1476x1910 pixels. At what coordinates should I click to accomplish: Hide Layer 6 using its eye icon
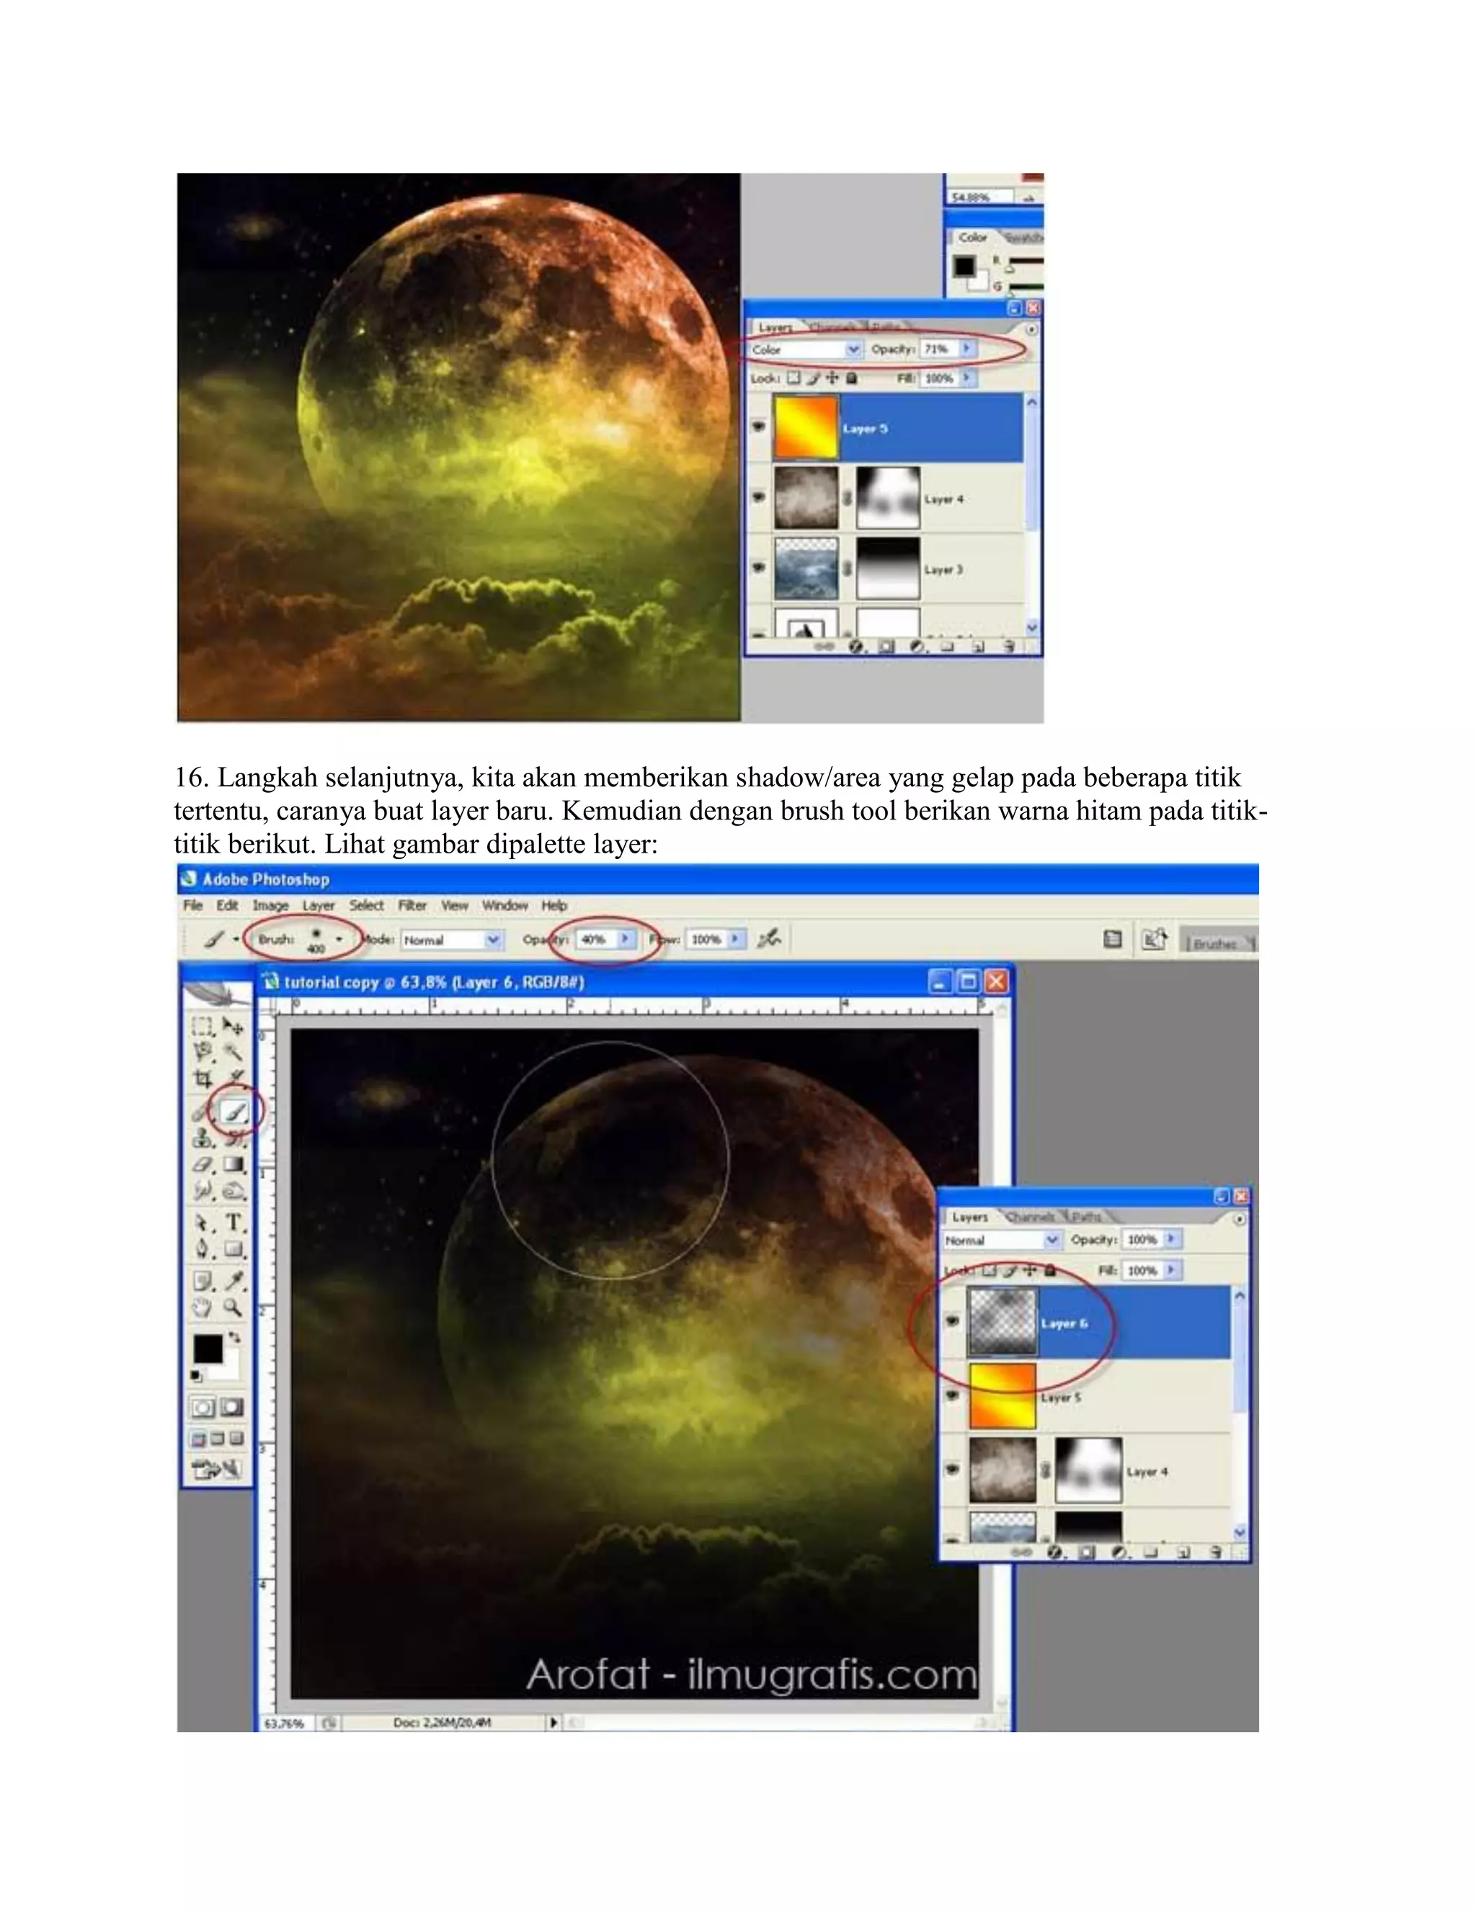point(953,1321)
